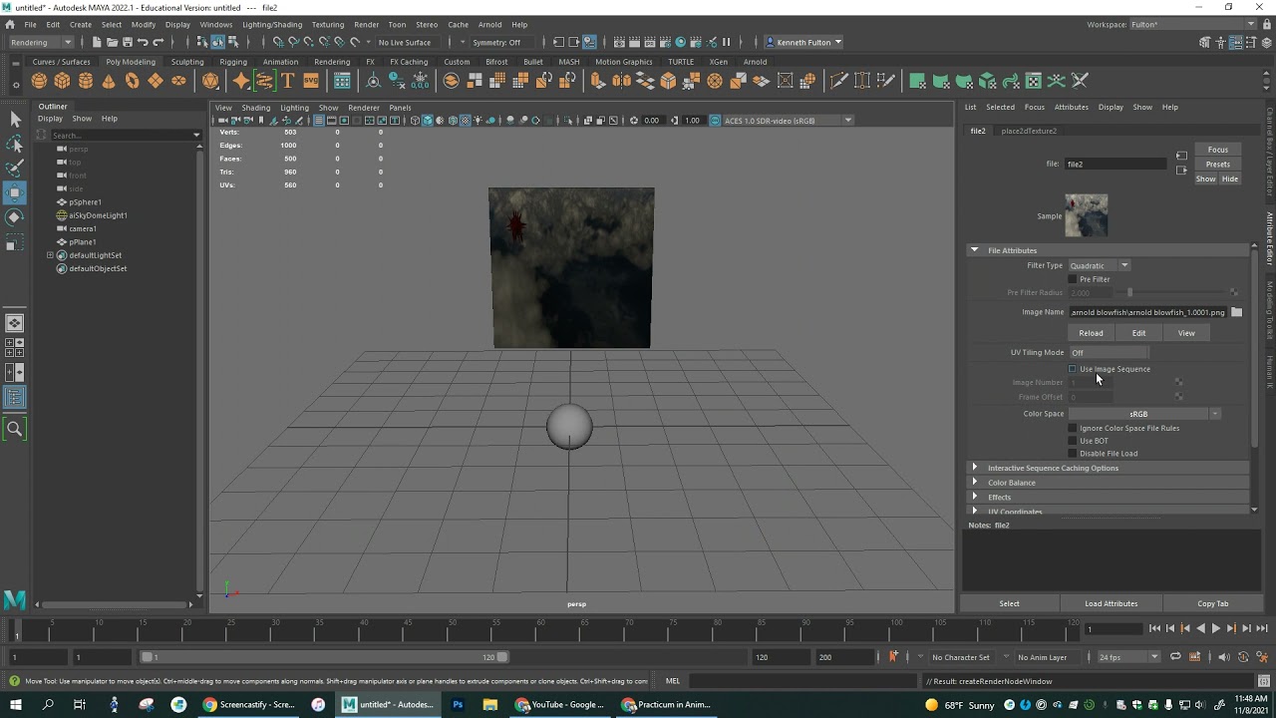
Task: Switch to the Rigging shelf tab
Action: [233, 62]
